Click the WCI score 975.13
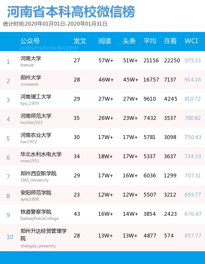This screenshot has width=205, height=264. point(193,60)
